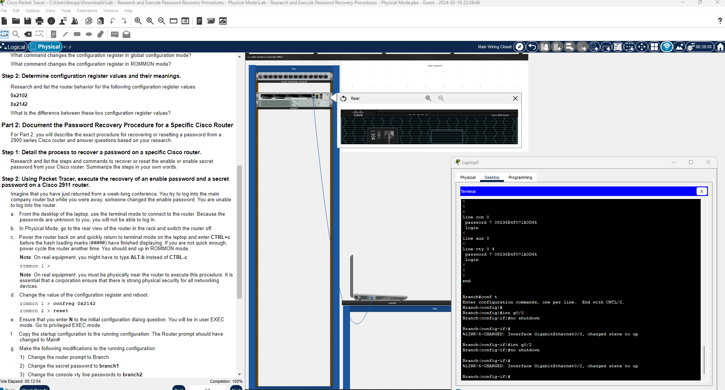Go back one level with arrow button
The height and width of the screenshot is (390, 725).
click(x=532, y=47)
